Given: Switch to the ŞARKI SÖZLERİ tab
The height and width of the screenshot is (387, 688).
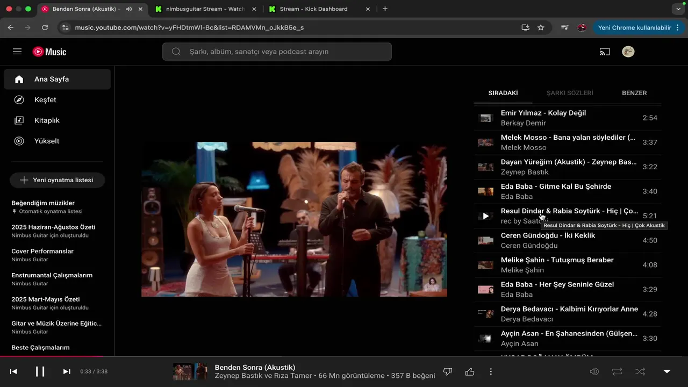Looking at the screenshot, I should point(570,93).
